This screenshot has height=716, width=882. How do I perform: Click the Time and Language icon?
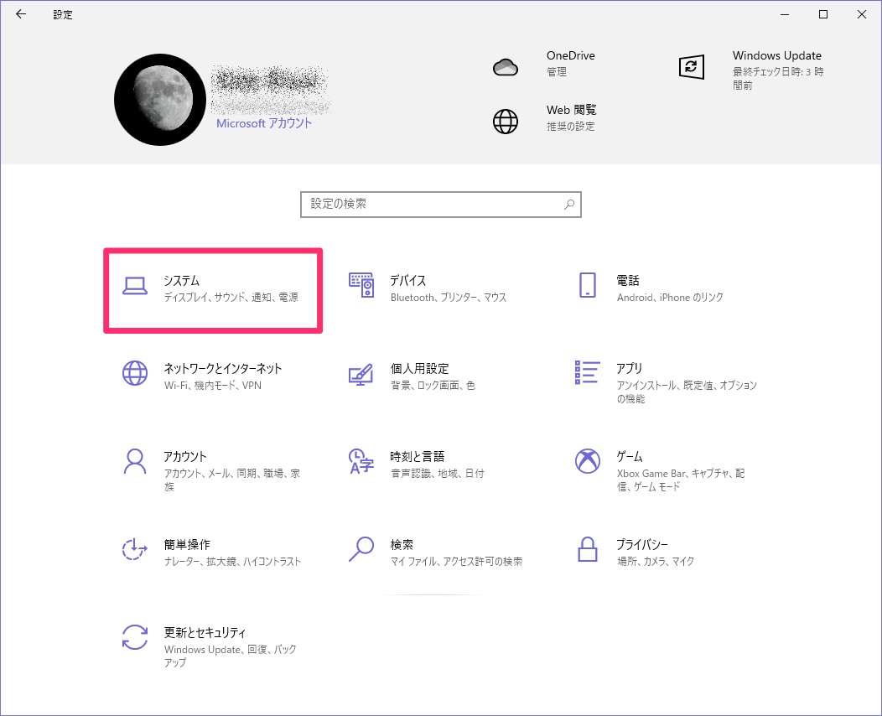[x=361, y=461]
